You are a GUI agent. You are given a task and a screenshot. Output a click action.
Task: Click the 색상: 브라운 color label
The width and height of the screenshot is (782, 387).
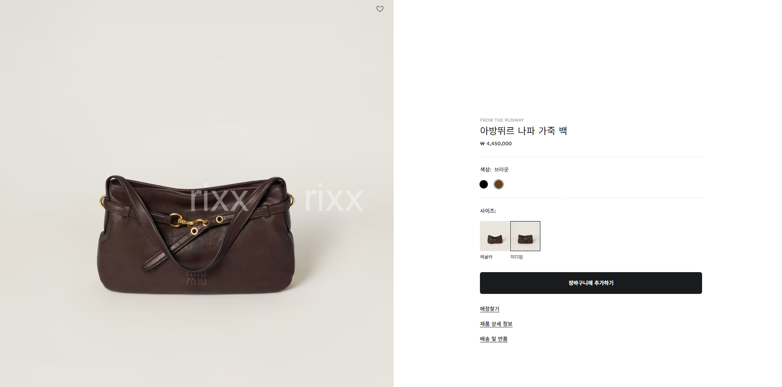pyautogui.click(x=494, y=170)
